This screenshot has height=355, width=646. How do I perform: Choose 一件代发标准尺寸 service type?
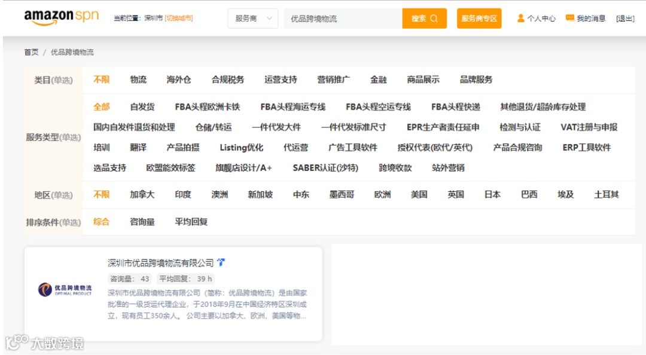pos(354,127)
